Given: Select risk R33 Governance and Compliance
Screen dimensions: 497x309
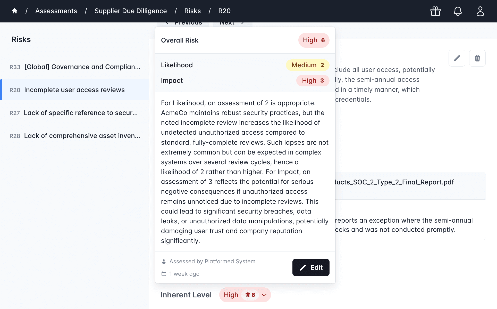Looking at the screenshot, I should coord(75,67).
